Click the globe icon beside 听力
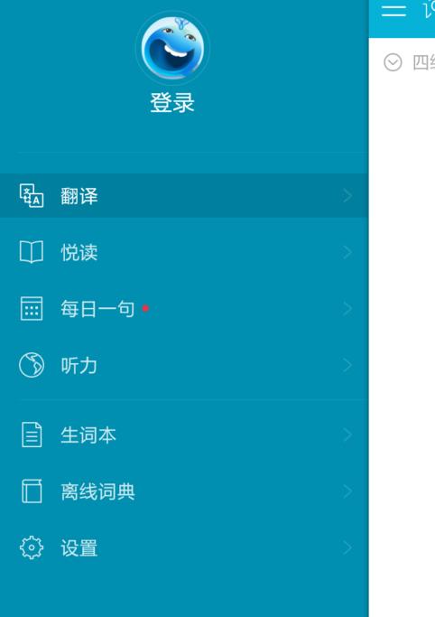This screenshot has width=435, height=617. point(32,365)
